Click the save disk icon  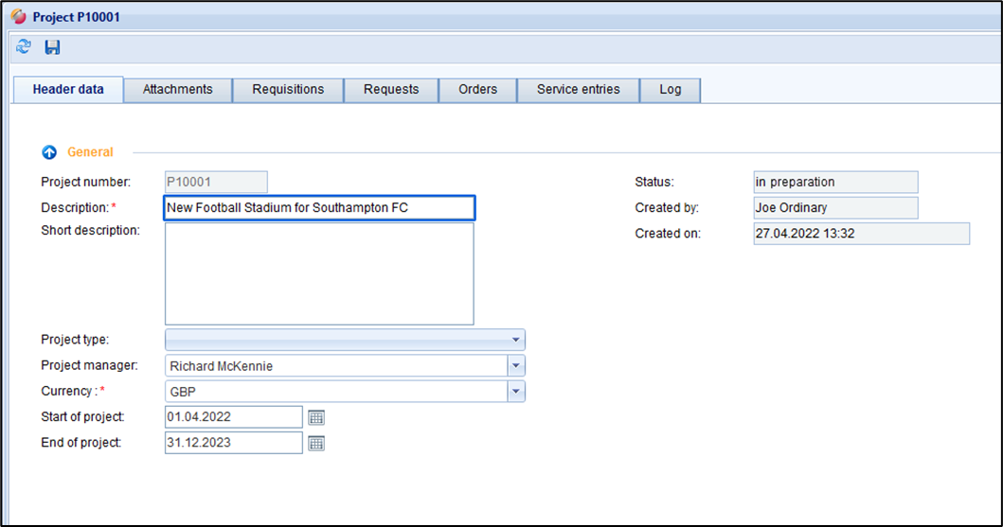click(x=52, y=47)
